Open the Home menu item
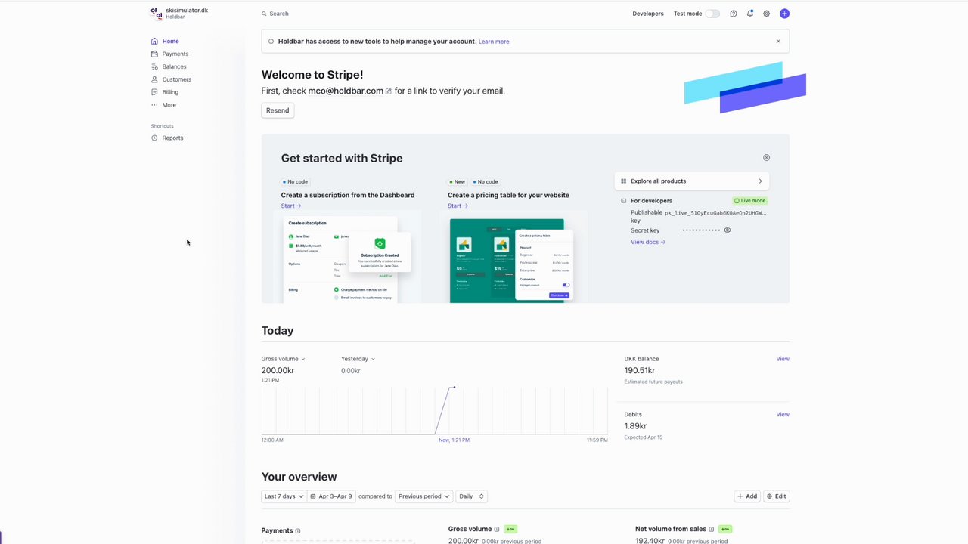The height and width of the screenshot is (544, 968). click(170, 42)
